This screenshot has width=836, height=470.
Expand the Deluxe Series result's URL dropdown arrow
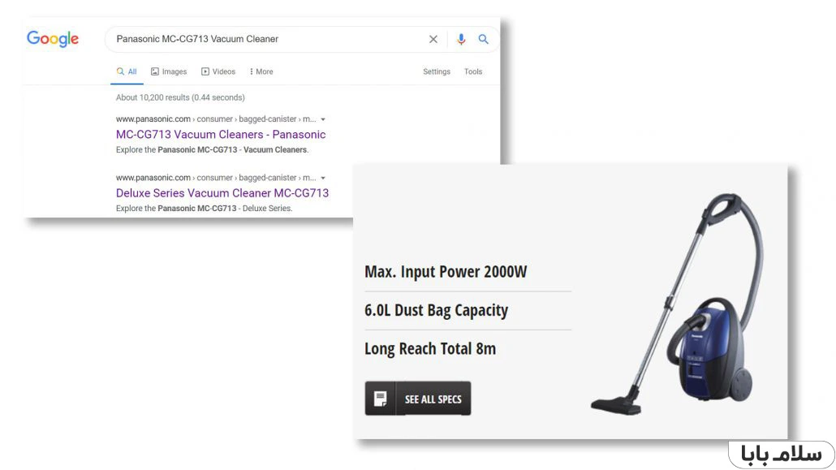coord(323,178)
